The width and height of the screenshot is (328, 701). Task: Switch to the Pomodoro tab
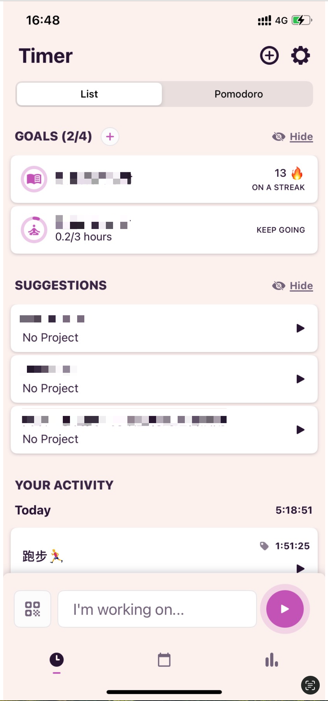pyautogui.click(x=238, y=94)
